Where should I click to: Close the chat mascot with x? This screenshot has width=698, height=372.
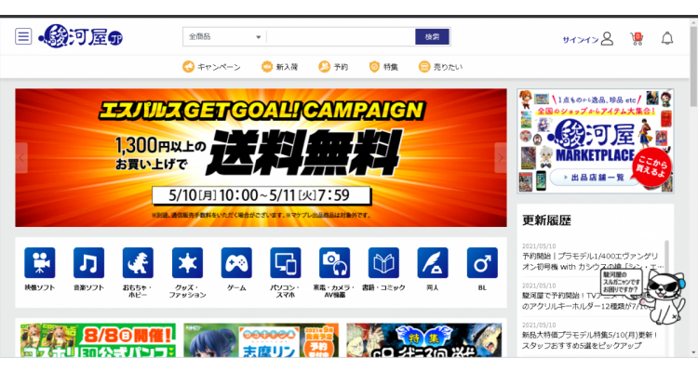675,317
